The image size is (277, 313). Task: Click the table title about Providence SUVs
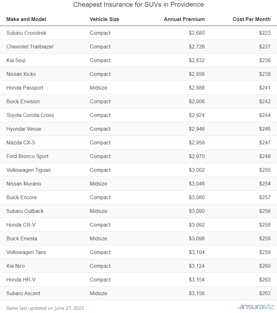138,4
